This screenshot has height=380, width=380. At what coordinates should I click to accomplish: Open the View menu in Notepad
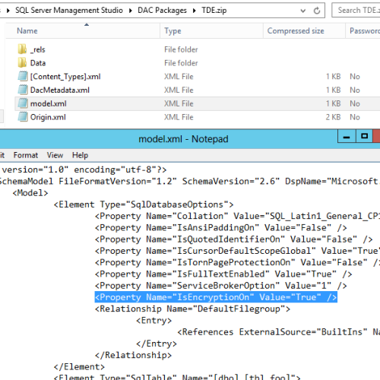coord(55,155)
